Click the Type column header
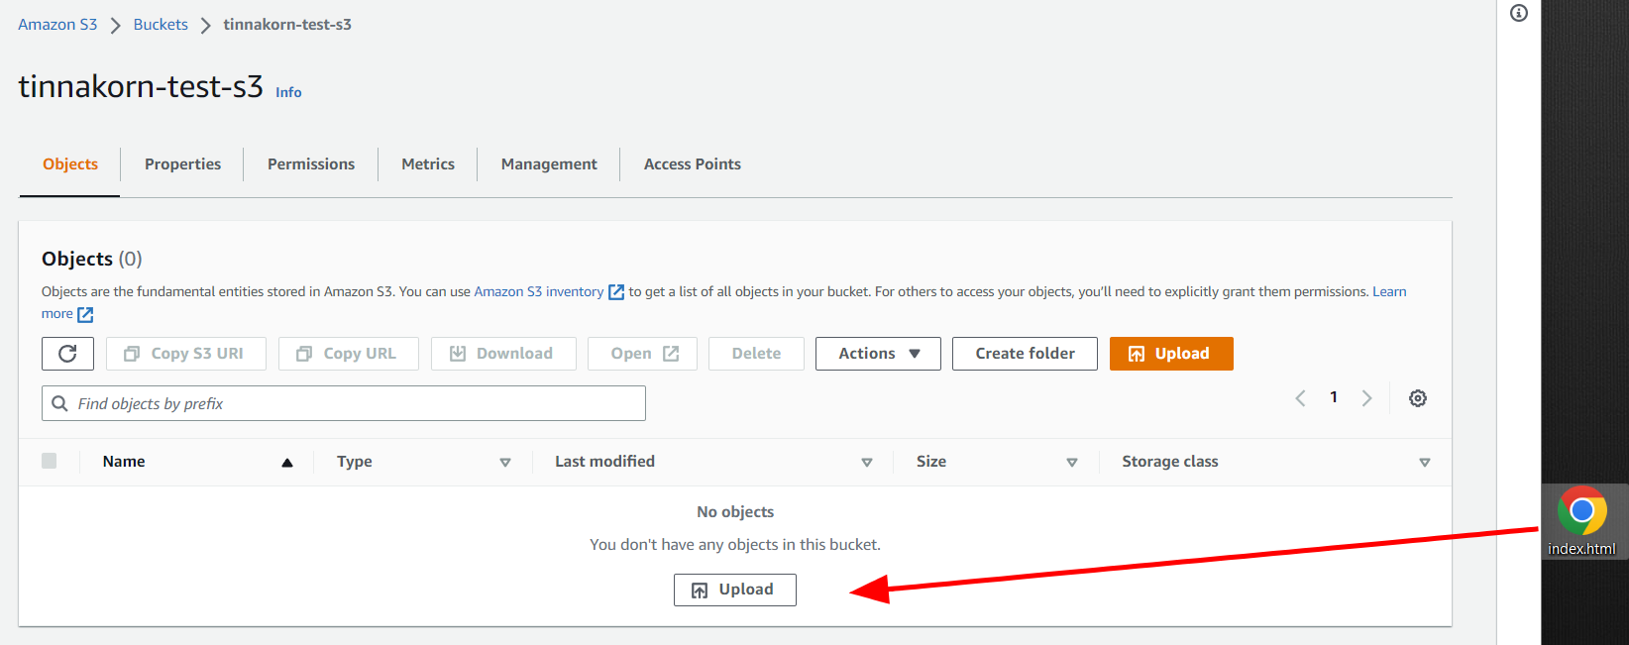 (x=355, y=462)
